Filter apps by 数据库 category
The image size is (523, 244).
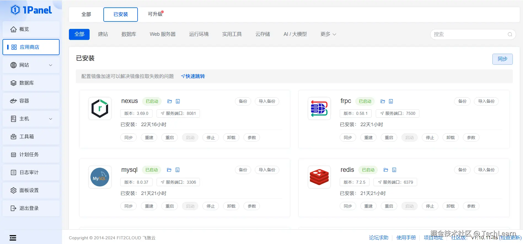coord(129,34)
